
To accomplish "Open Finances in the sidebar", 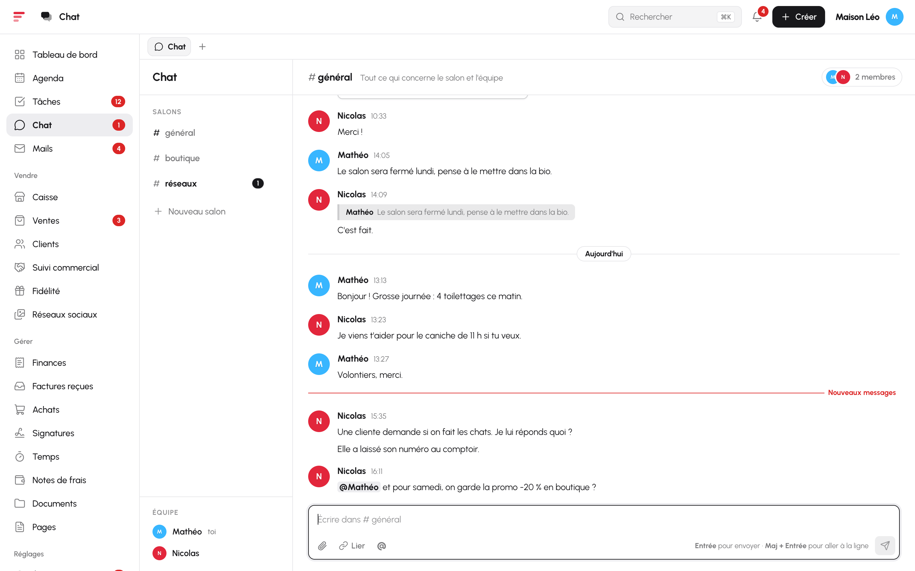I will (70, 363).
